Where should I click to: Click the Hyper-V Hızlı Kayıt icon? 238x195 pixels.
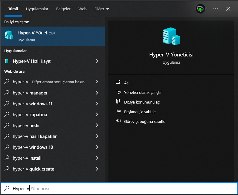pyautogui.click(x=6, y=61)
